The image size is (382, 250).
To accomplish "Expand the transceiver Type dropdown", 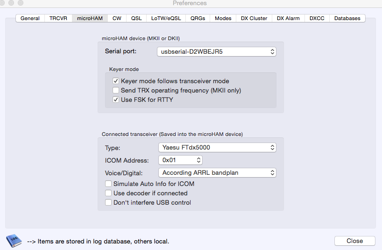I will tap(217, 148).
